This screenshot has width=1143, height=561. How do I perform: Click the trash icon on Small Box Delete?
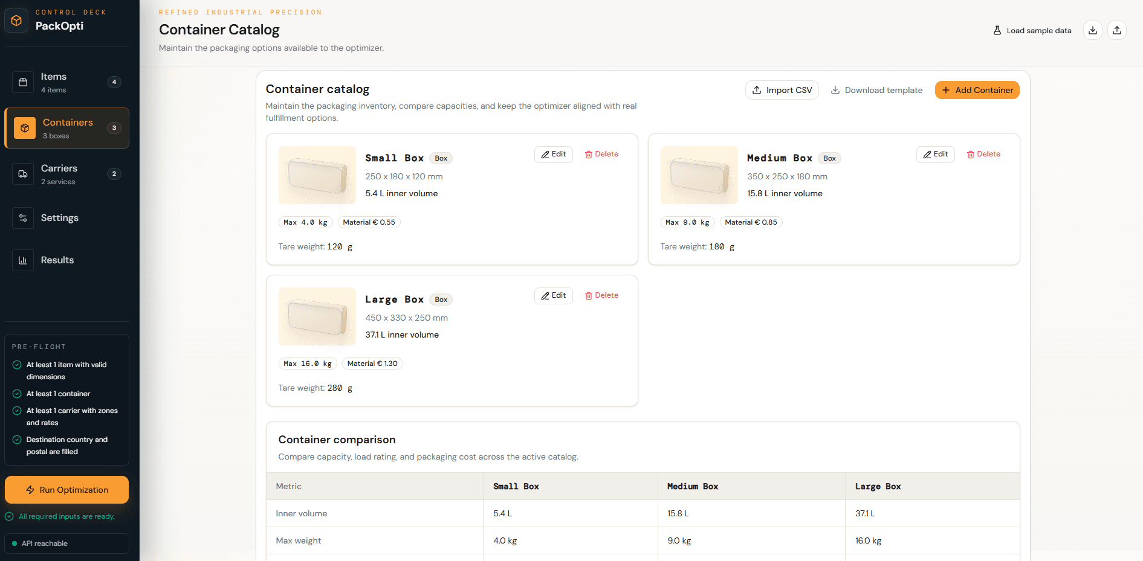coord(589,155)
